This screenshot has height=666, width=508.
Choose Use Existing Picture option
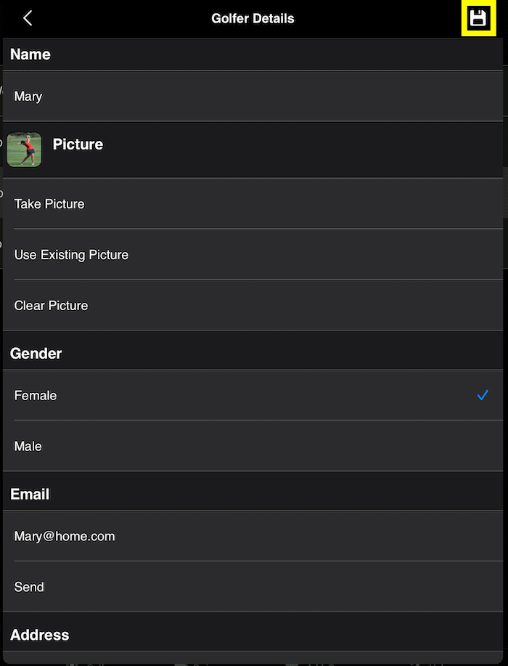(253, 254)
